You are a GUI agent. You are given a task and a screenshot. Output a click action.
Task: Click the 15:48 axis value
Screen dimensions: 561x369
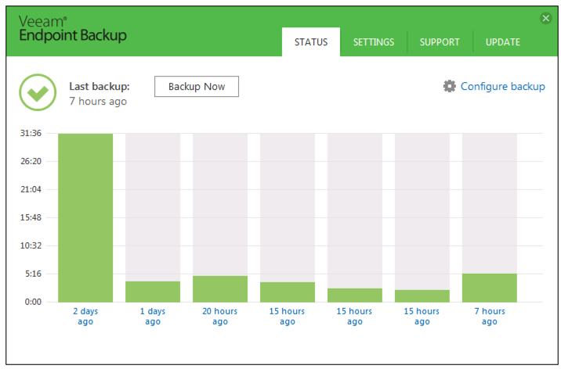pos(31,217)
